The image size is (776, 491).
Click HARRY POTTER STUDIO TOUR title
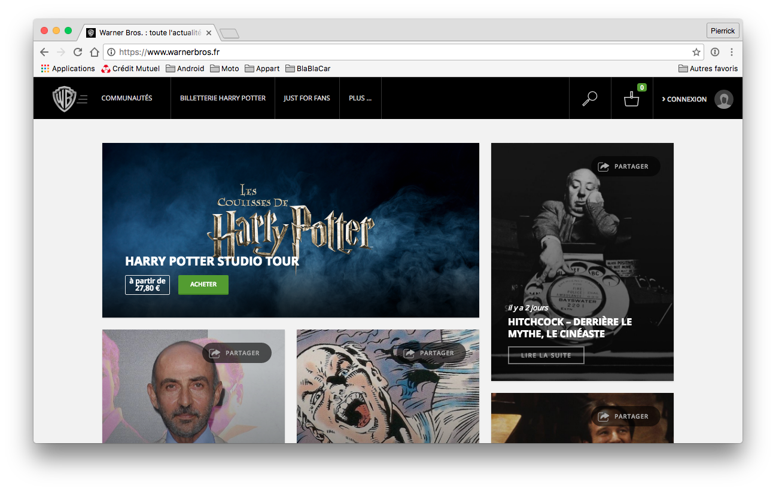(x=212, y=261)
